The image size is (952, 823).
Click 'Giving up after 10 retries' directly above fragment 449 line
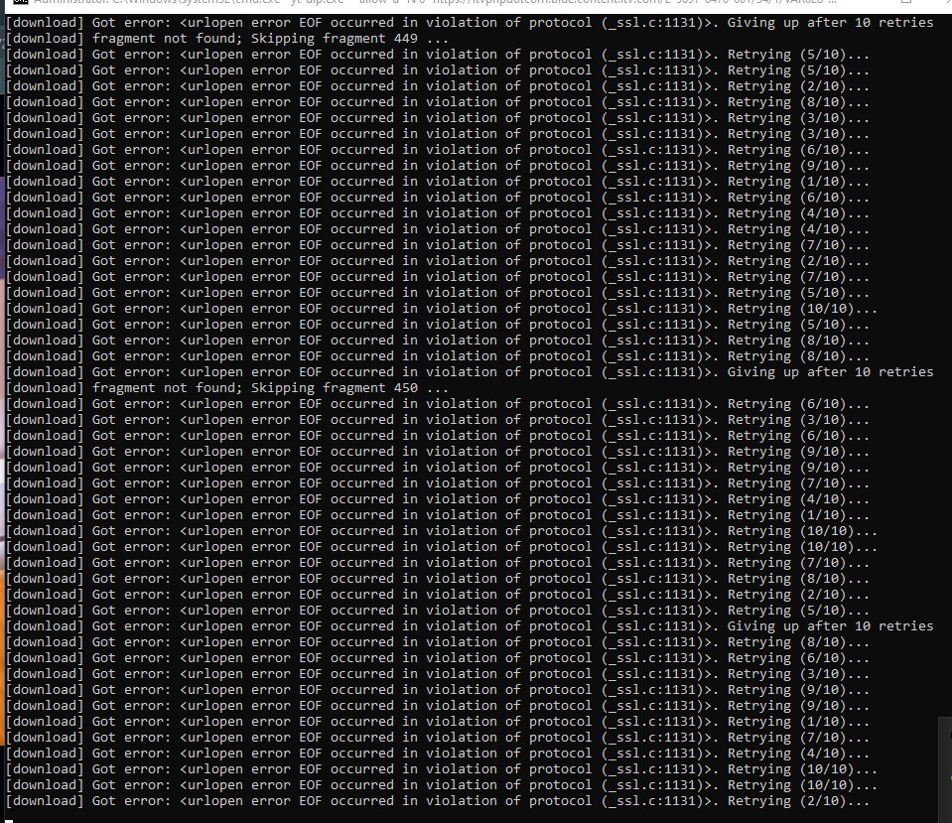[x=830, y=23]
